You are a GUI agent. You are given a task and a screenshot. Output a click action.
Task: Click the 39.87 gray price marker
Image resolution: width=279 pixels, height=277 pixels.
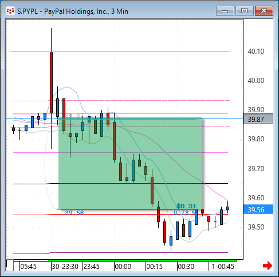258,119
